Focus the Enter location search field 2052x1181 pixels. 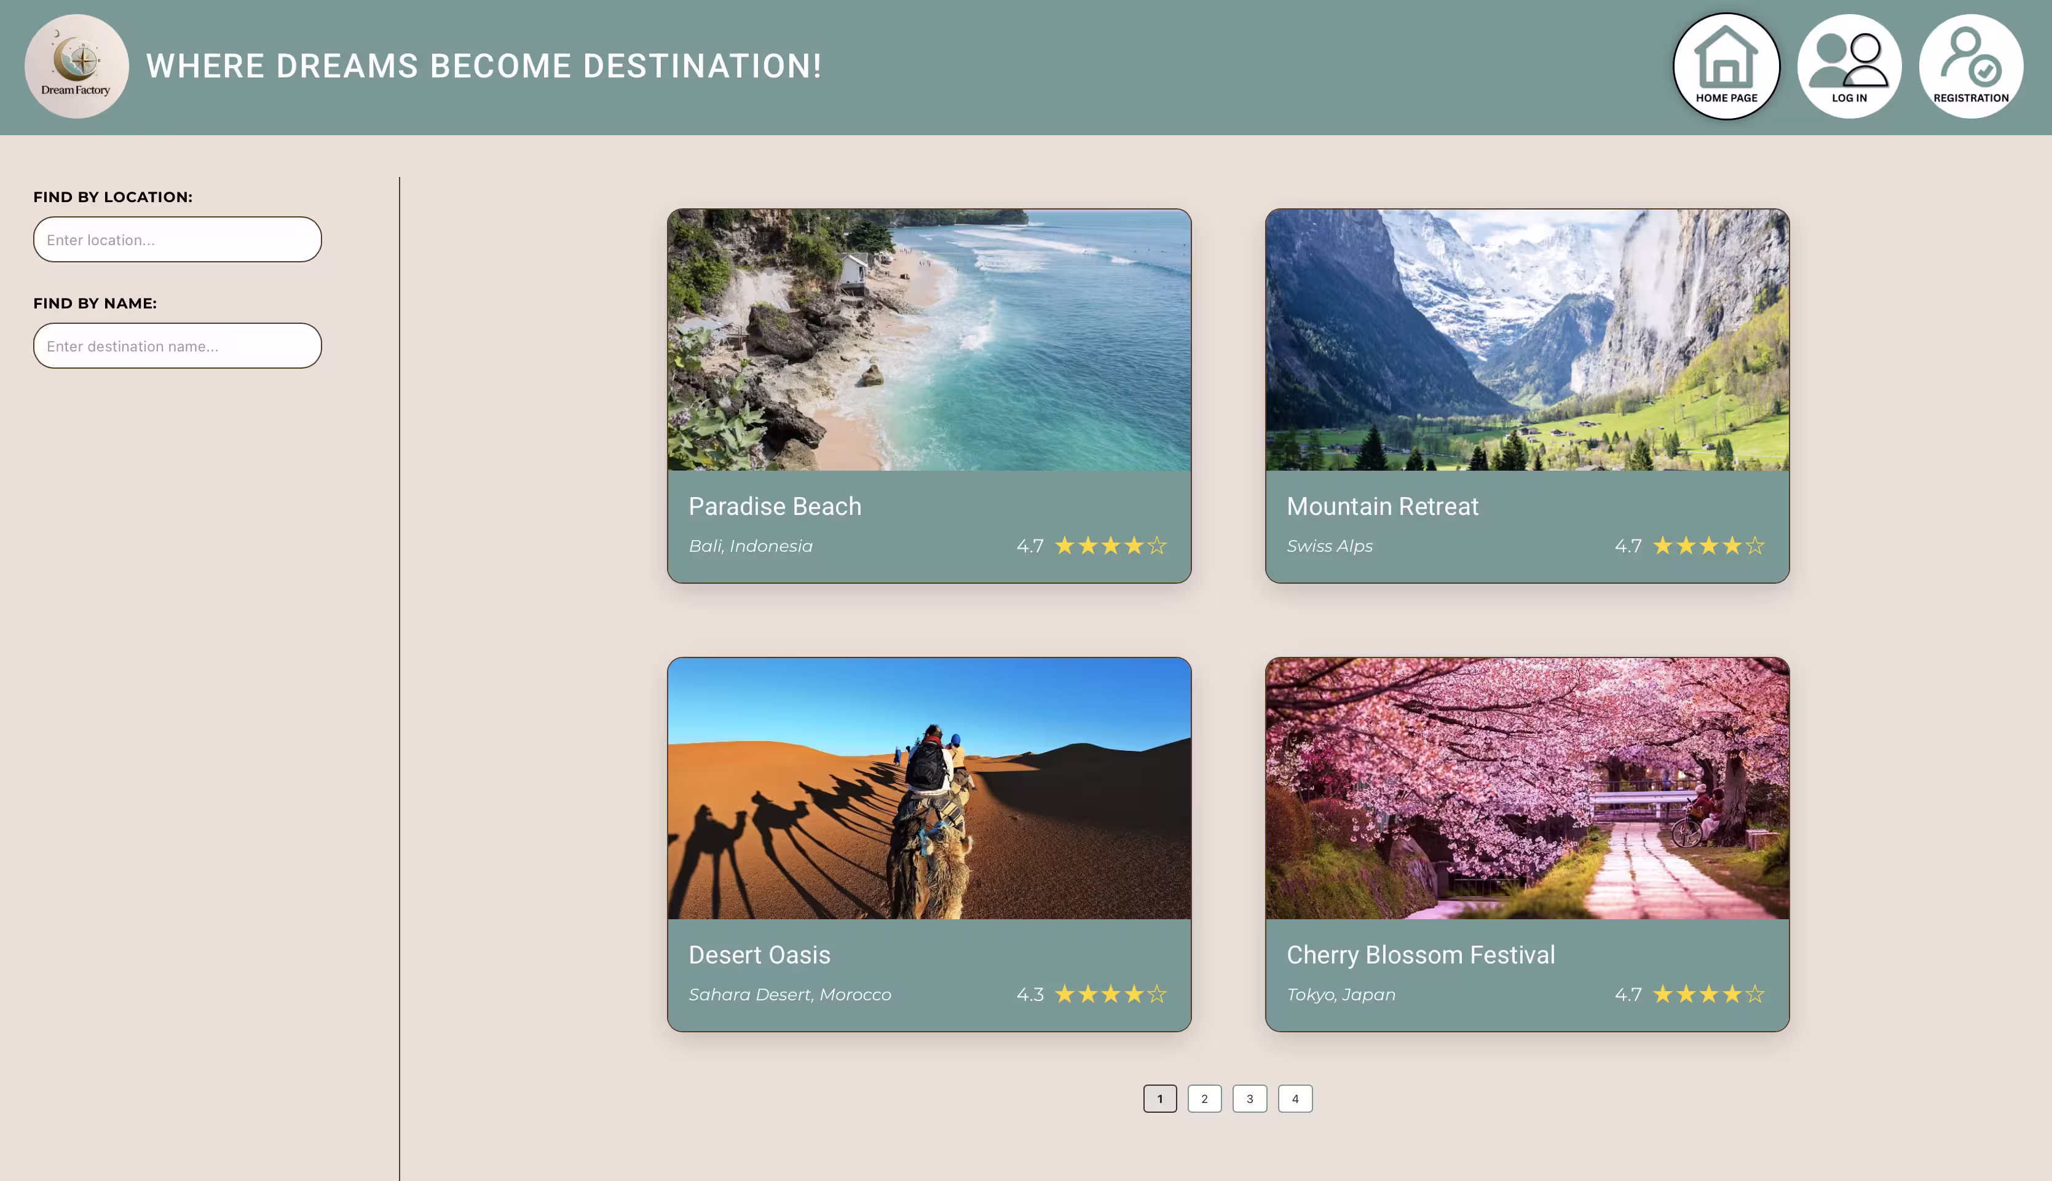click(178, 239)
